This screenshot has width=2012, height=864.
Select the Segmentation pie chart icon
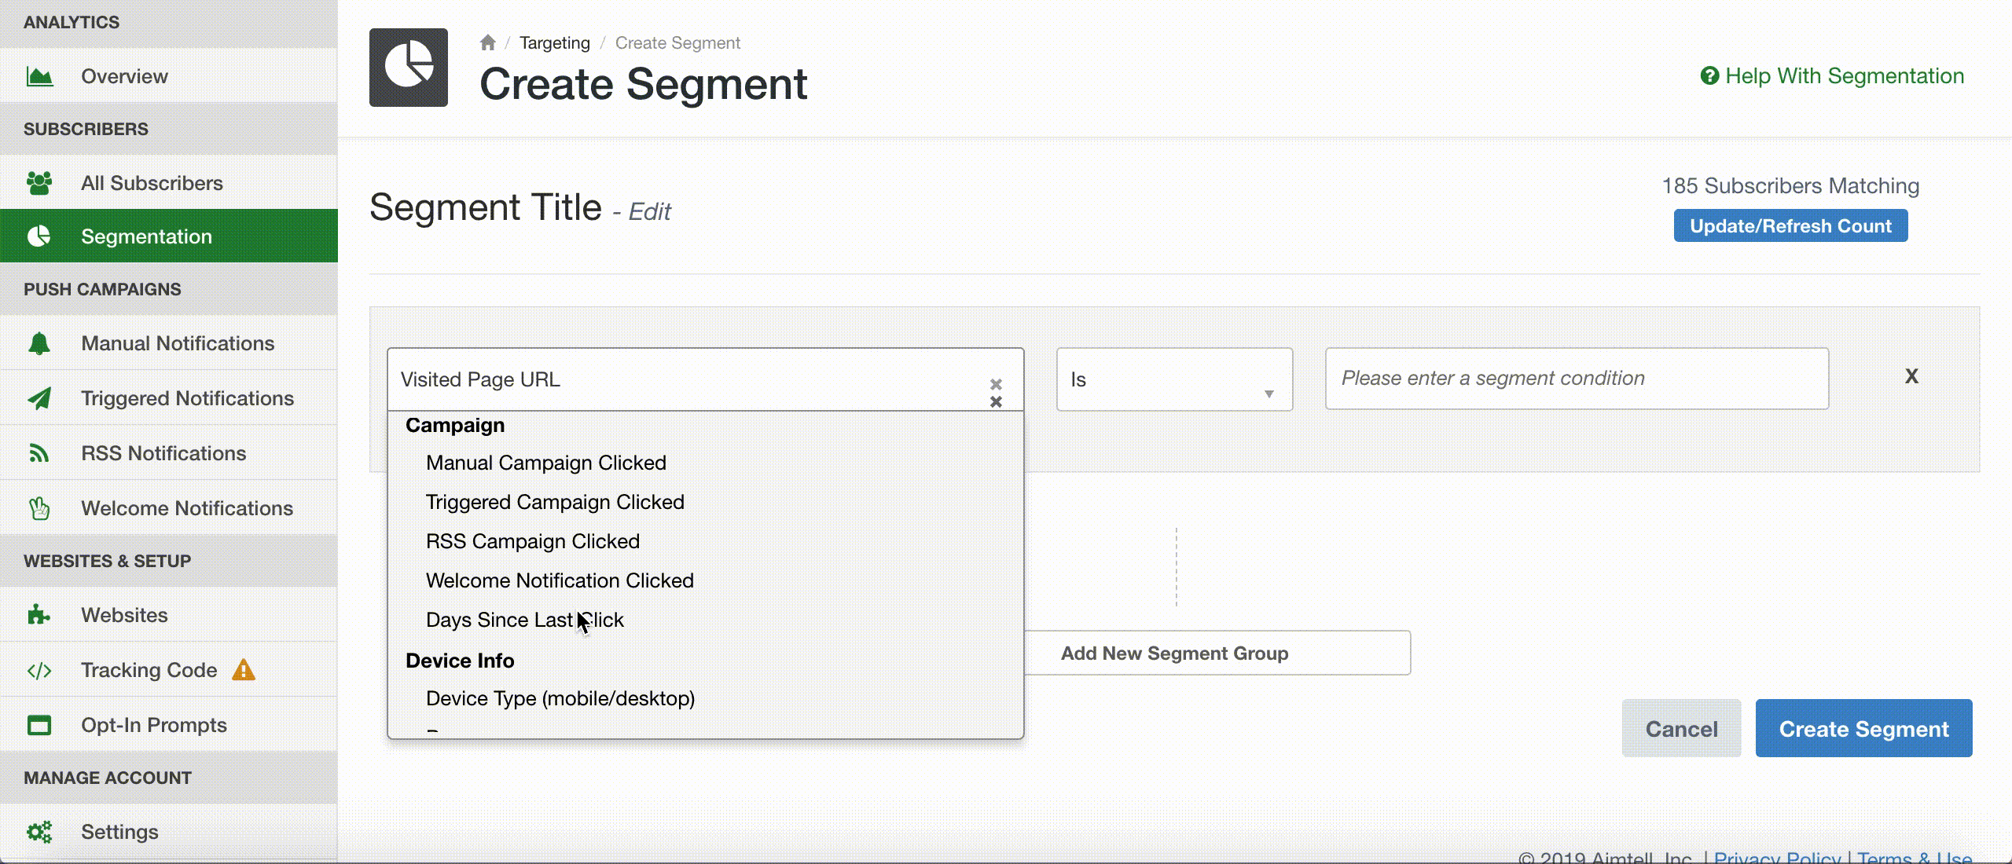coord(39,236)
